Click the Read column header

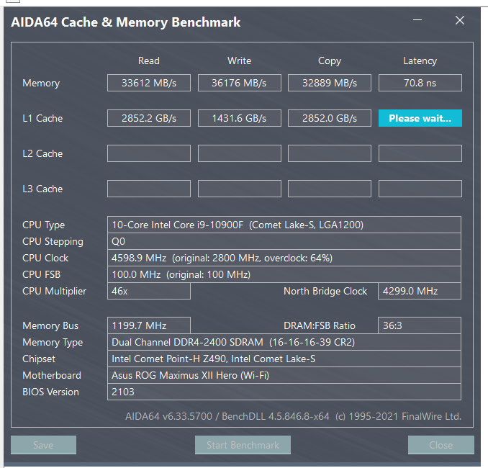149,60
